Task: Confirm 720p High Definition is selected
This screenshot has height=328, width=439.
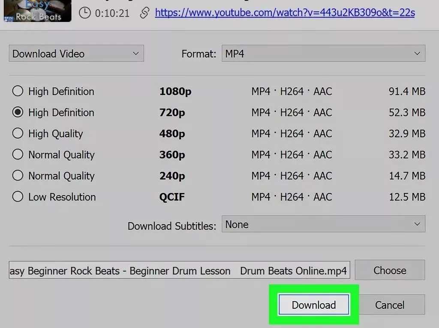Action: (18, 112)
